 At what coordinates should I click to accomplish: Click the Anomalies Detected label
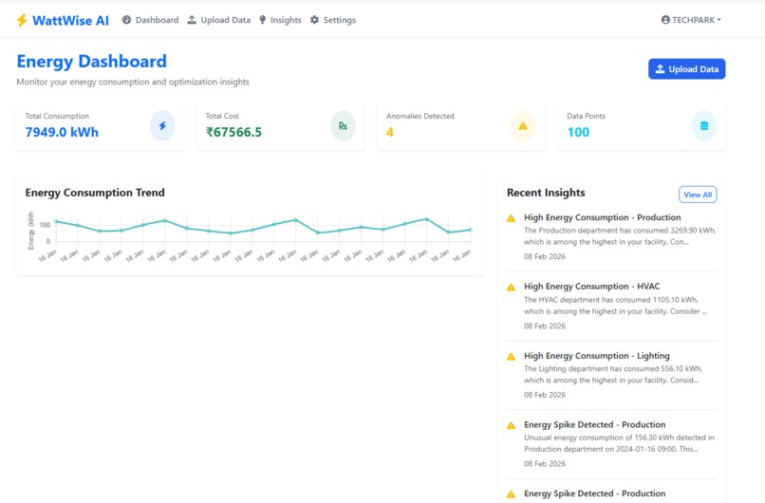click(x=420, y=116)
